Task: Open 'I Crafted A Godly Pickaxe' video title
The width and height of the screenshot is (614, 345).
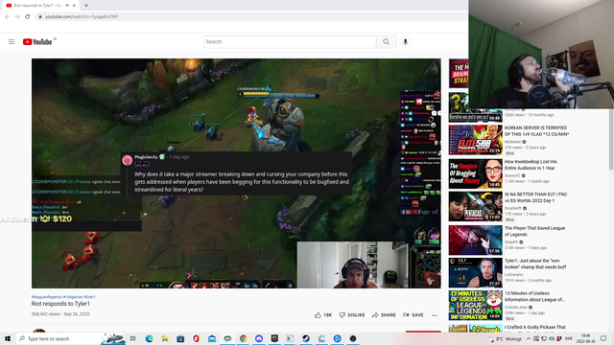Action: 535,327
